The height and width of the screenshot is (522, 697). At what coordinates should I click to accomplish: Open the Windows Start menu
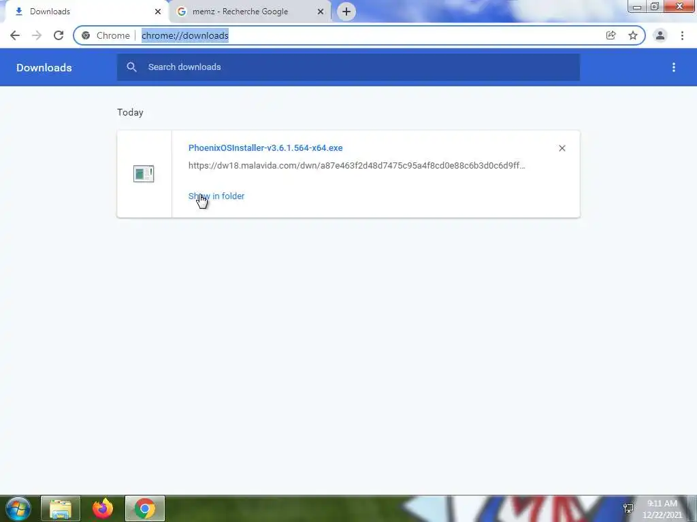pyautogui.click(x=18, y=508)
